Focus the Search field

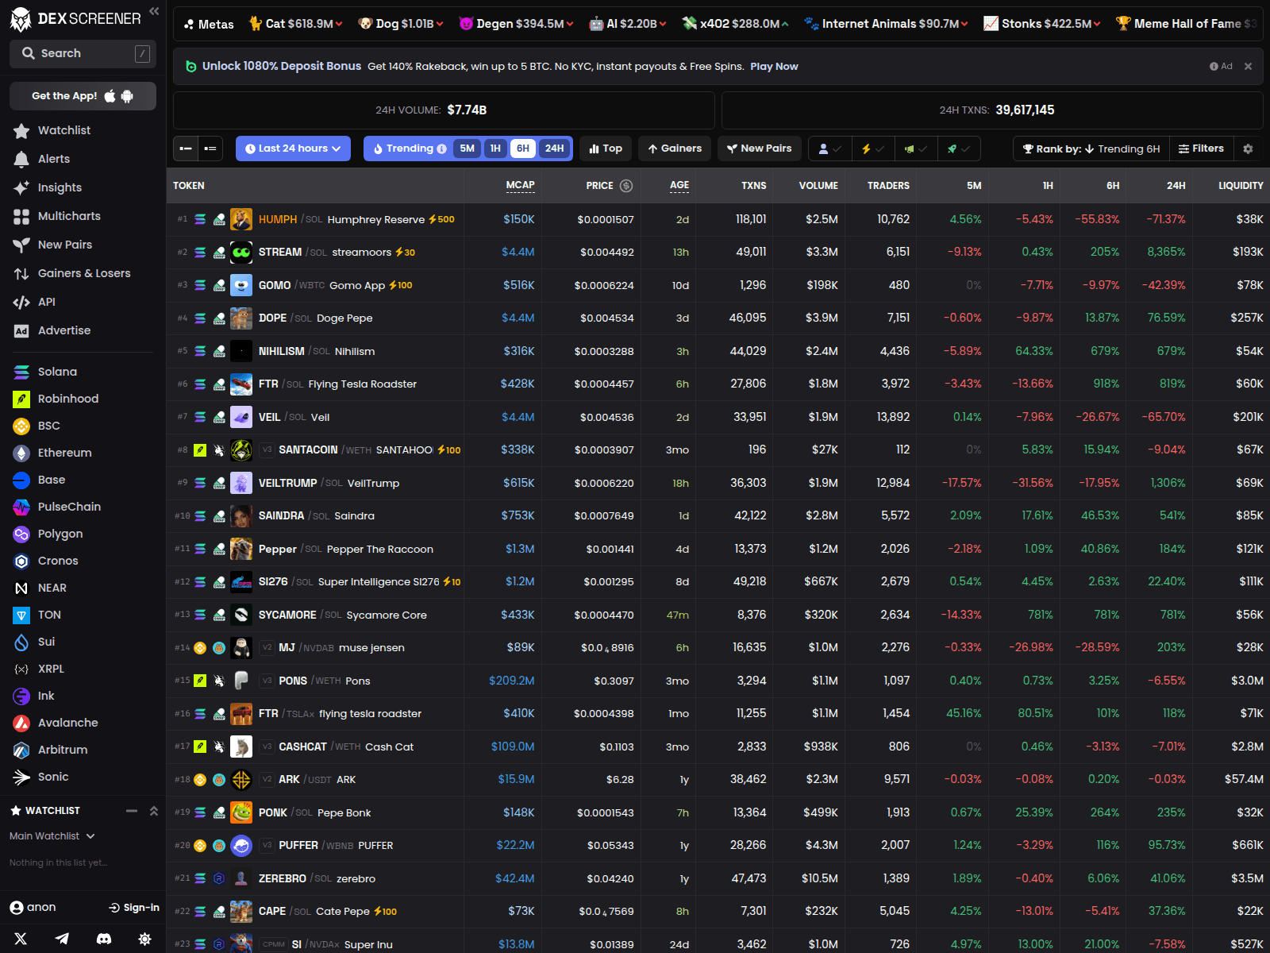tap(83, 53)
